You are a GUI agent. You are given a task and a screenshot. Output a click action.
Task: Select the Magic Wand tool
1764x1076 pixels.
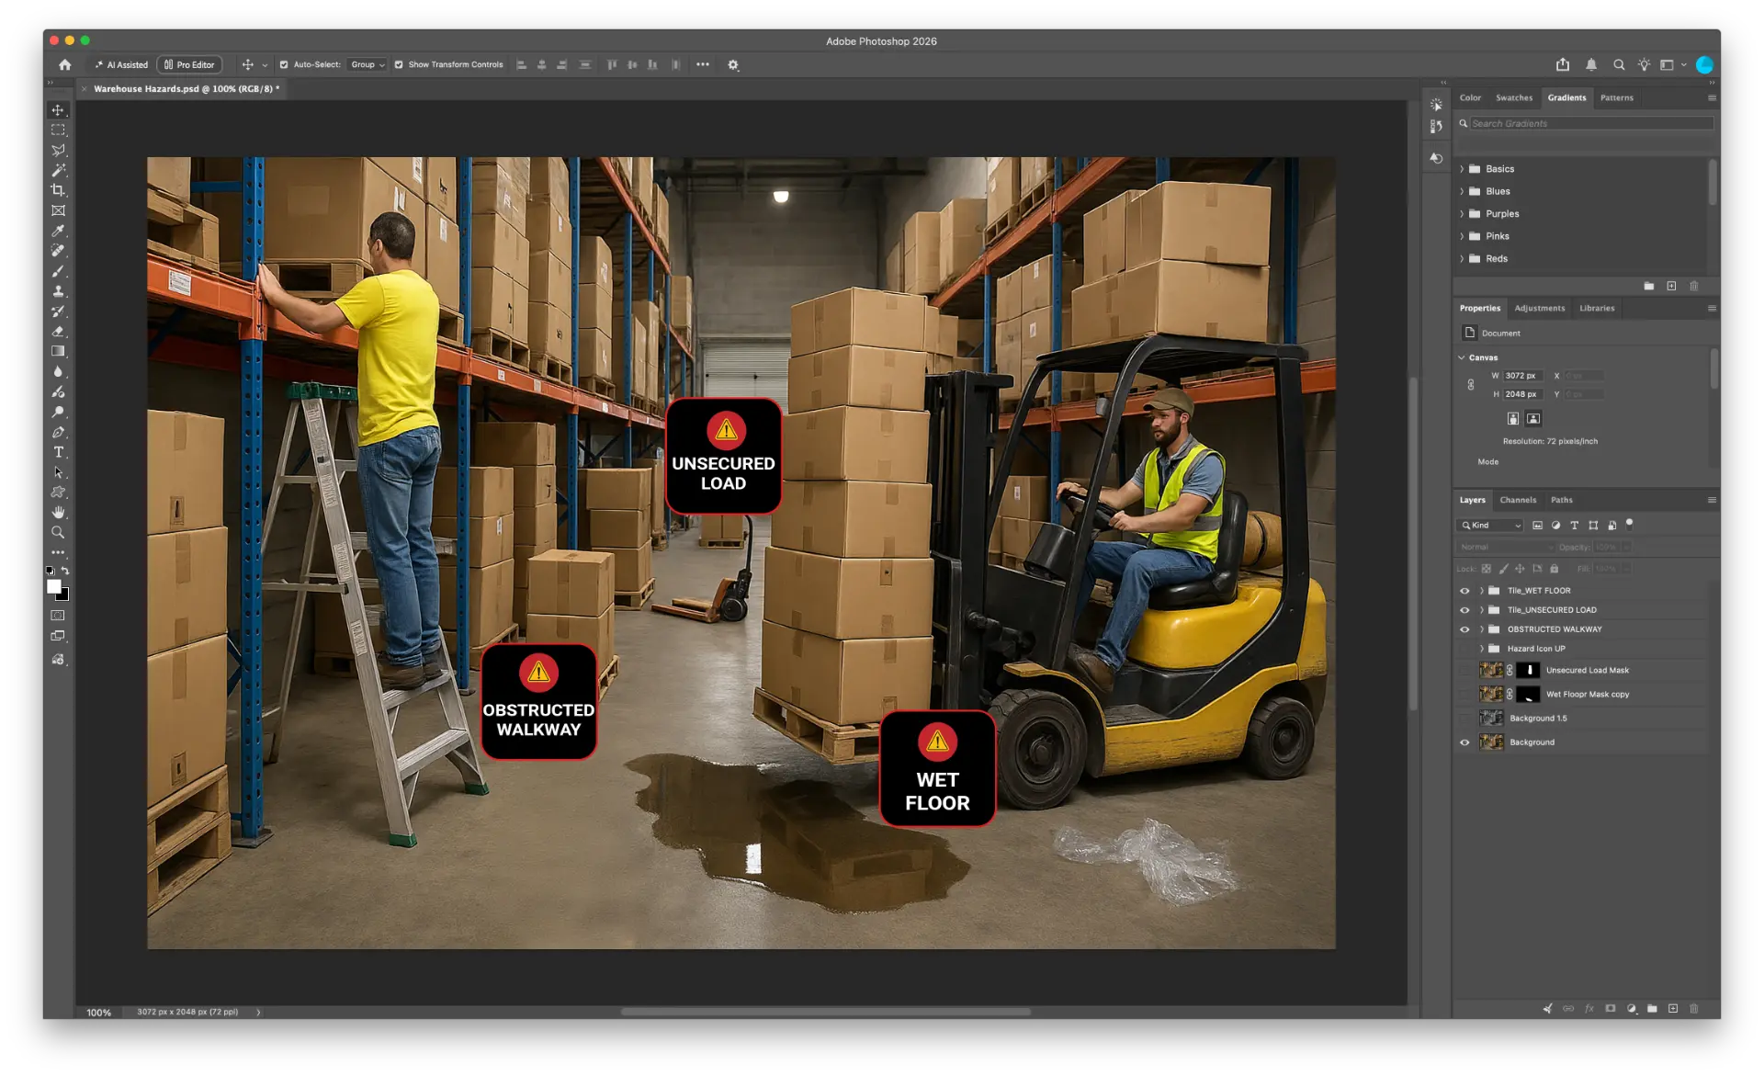[x=58, y=171]
